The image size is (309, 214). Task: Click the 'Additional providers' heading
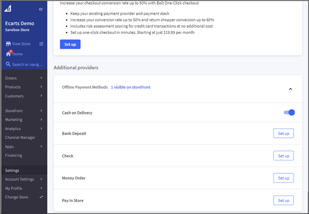coord(76,67)
